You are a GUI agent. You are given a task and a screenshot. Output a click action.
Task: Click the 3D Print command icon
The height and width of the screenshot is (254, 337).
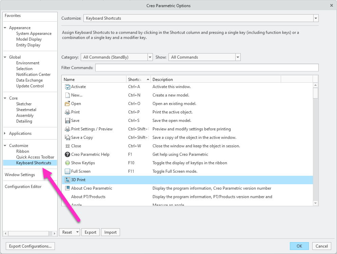click(x=67, y=180)
